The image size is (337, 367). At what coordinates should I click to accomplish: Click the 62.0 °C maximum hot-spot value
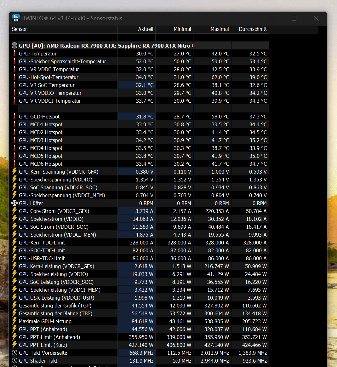pyautogui.click(x=220, y=77)
